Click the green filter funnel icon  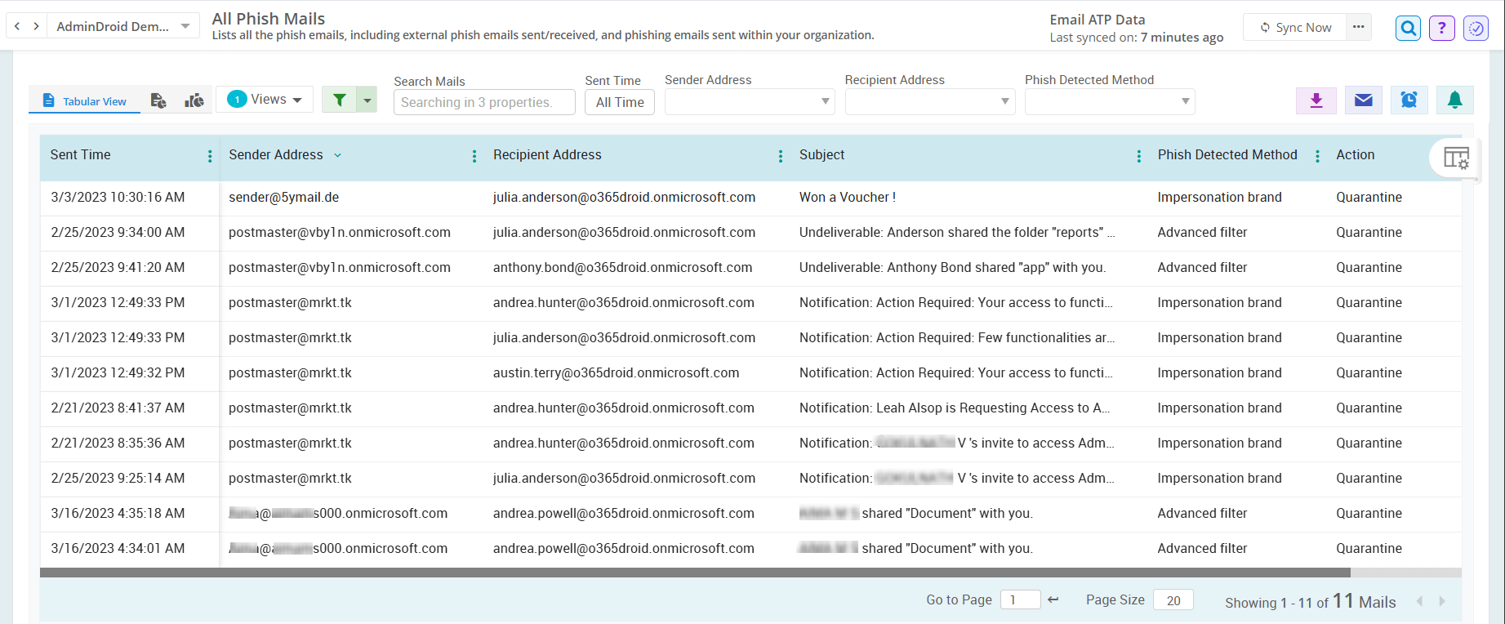[339, 100]
